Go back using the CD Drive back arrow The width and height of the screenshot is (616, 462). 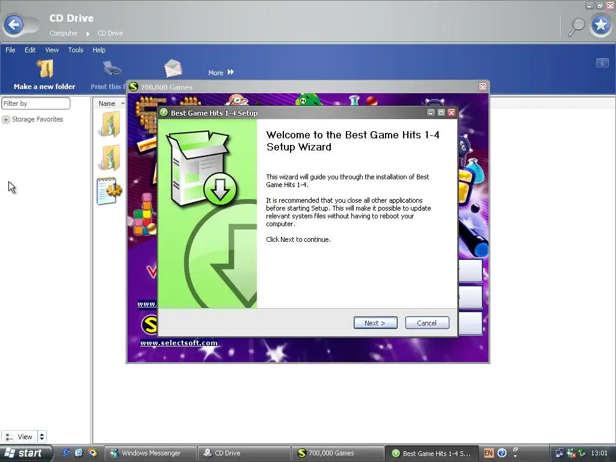pos(14,25)
